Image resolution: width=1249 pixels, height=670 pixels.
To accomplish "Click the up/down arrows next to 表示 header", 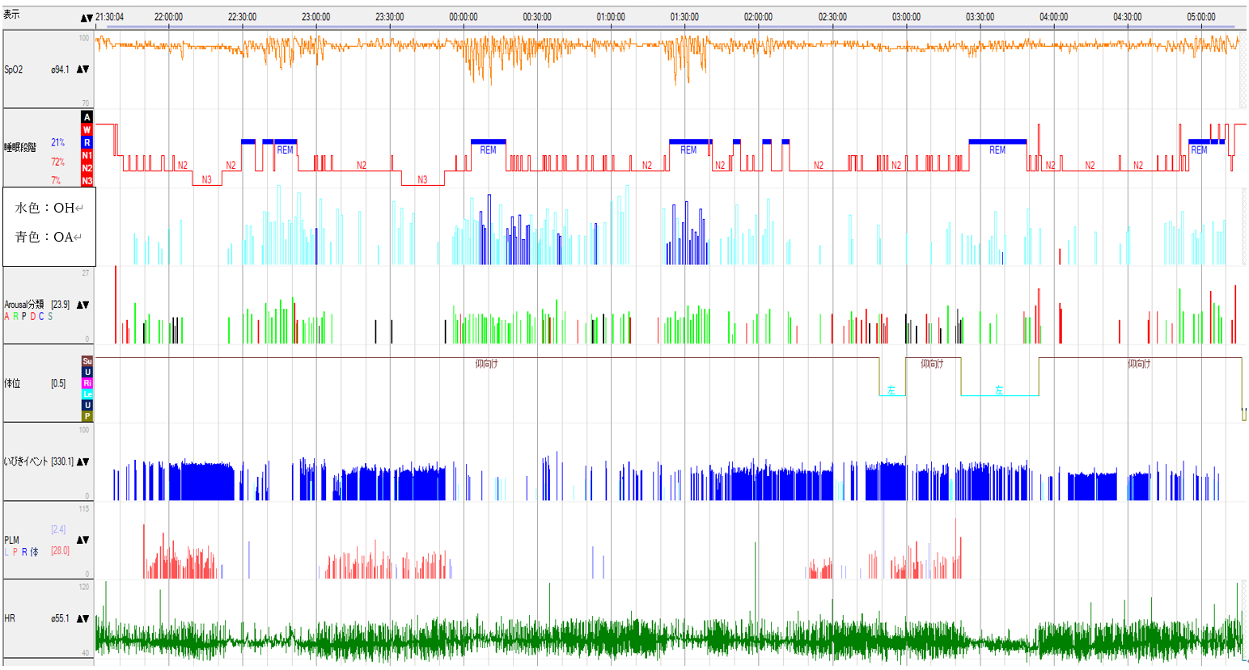I will click(87, 18).
